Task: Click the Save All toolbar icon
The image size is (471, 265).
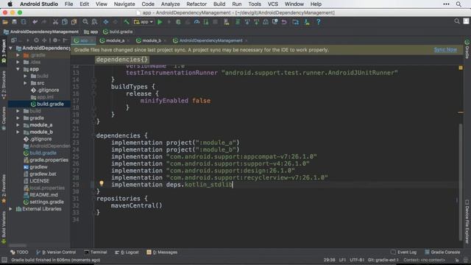Action: [x=14, y=22]
